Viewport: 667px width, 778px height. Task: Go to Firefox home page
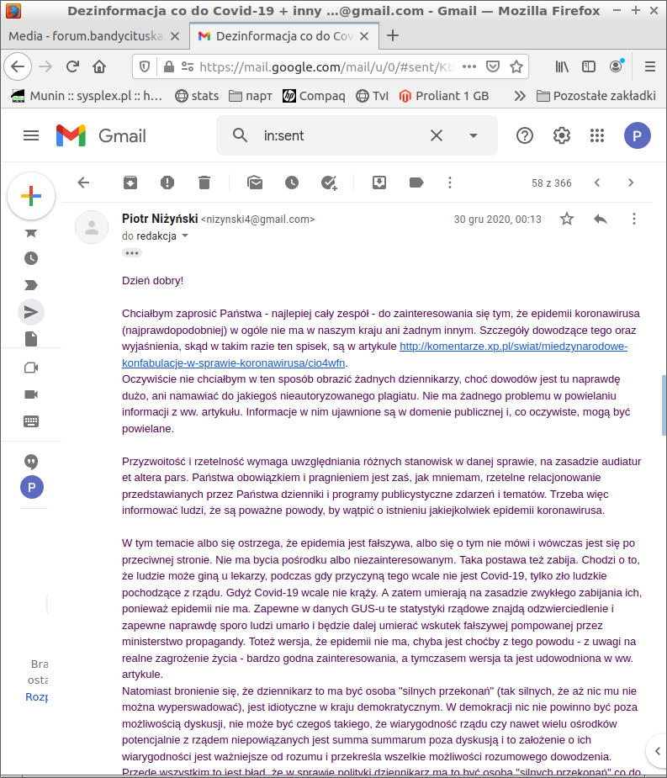click(x=99, y=66)
